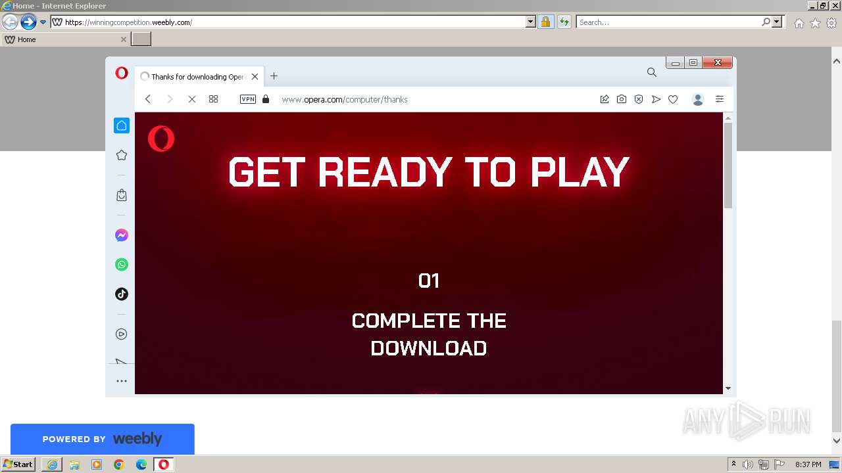Click Internet Explorer Back button
This screenshot has width=842, height=473.
[10, 22]
